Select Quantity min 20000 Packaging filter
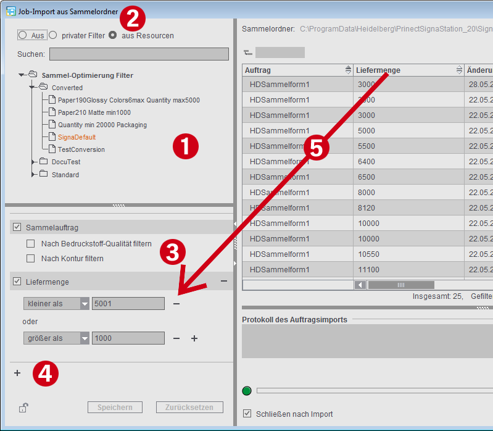Image resolution: width=493 pixels, height=431 pixels. 102,125
